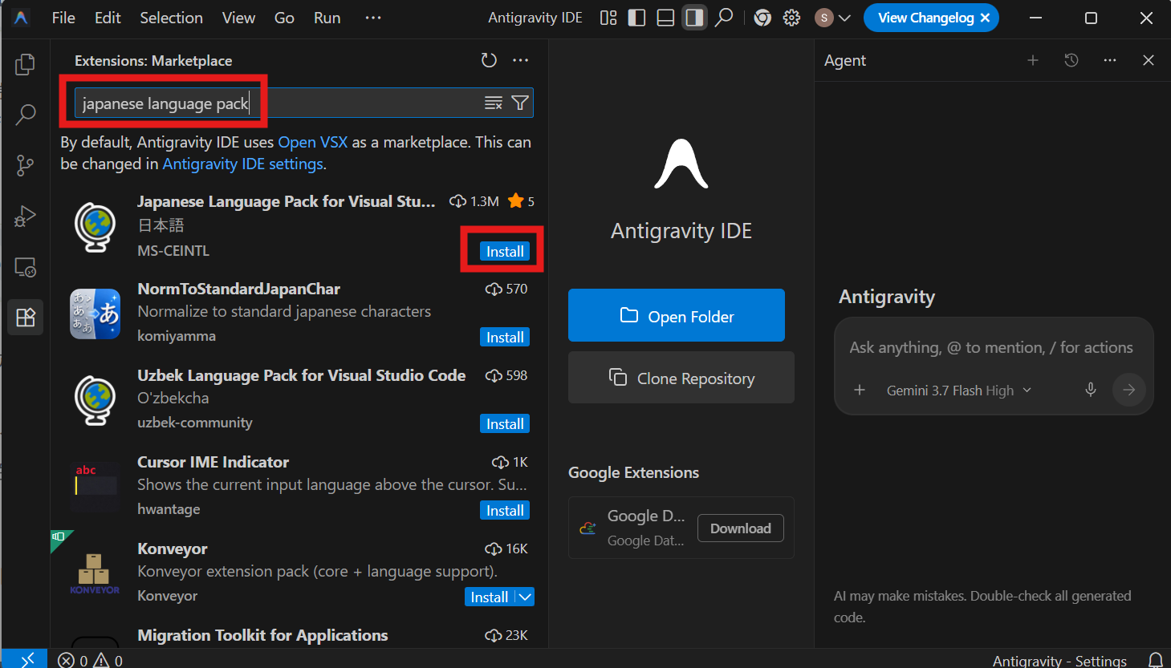Download the Google Data extension

[x=741, y=528]
